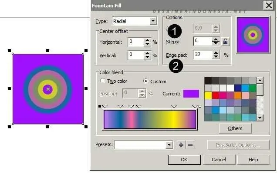Click the Cancel button
The width and height of the screenshot is (277, 173).
click(219, 160)
